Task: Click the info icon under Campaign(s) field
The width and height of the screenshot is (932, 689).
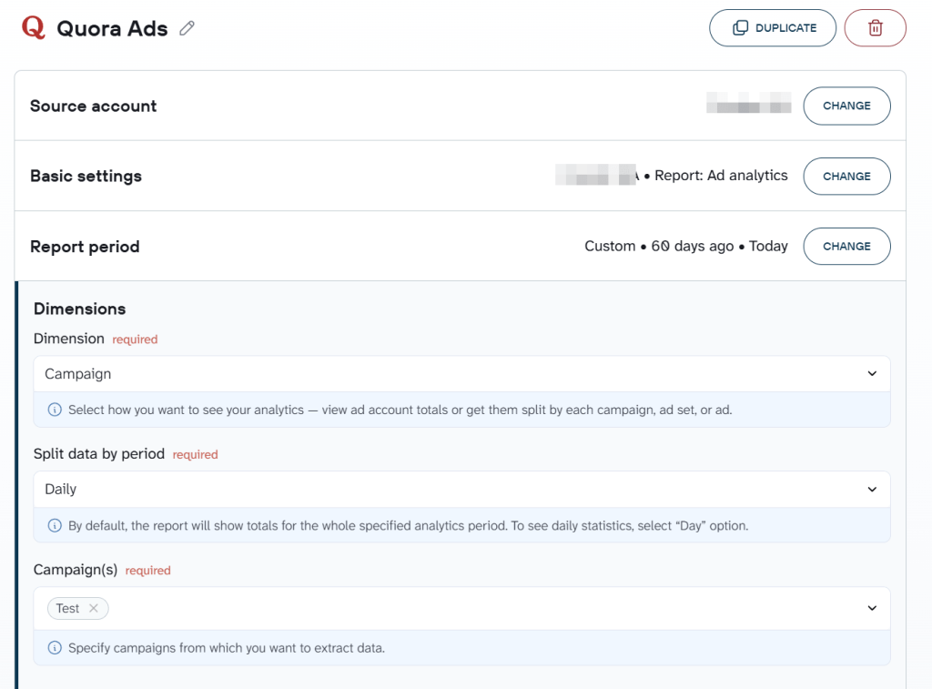Action: pyautogui.click(x=55, y=648)
